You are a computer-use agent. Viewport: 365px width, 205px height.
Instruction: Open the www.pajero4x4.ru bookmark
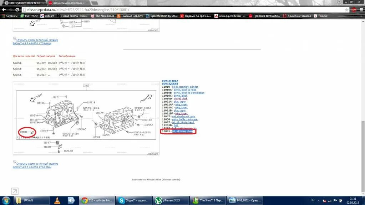click(230, 16)
